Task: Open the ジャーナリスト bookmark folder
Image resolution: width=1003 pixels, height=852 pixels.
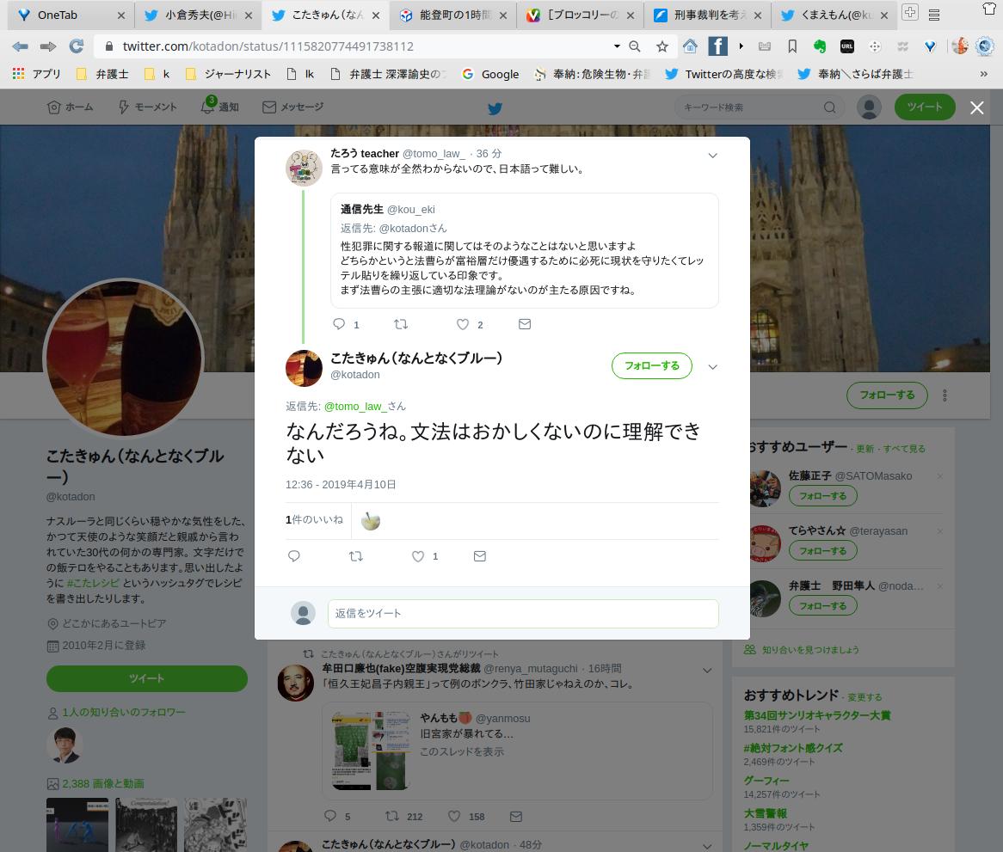Action: 228,74
